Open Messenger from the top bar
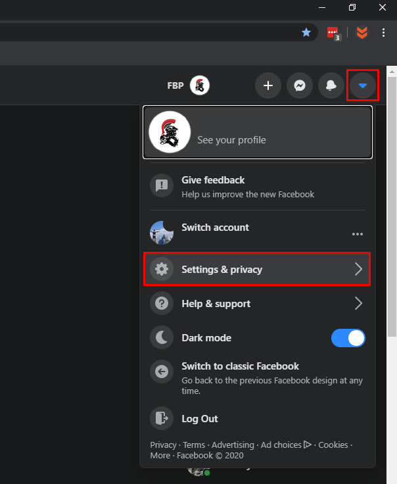The width and height of the screenshot is (397, 484). tap(300, 85)
